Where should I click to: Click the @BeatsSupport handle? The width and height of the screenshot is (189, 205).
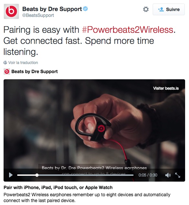38,15
